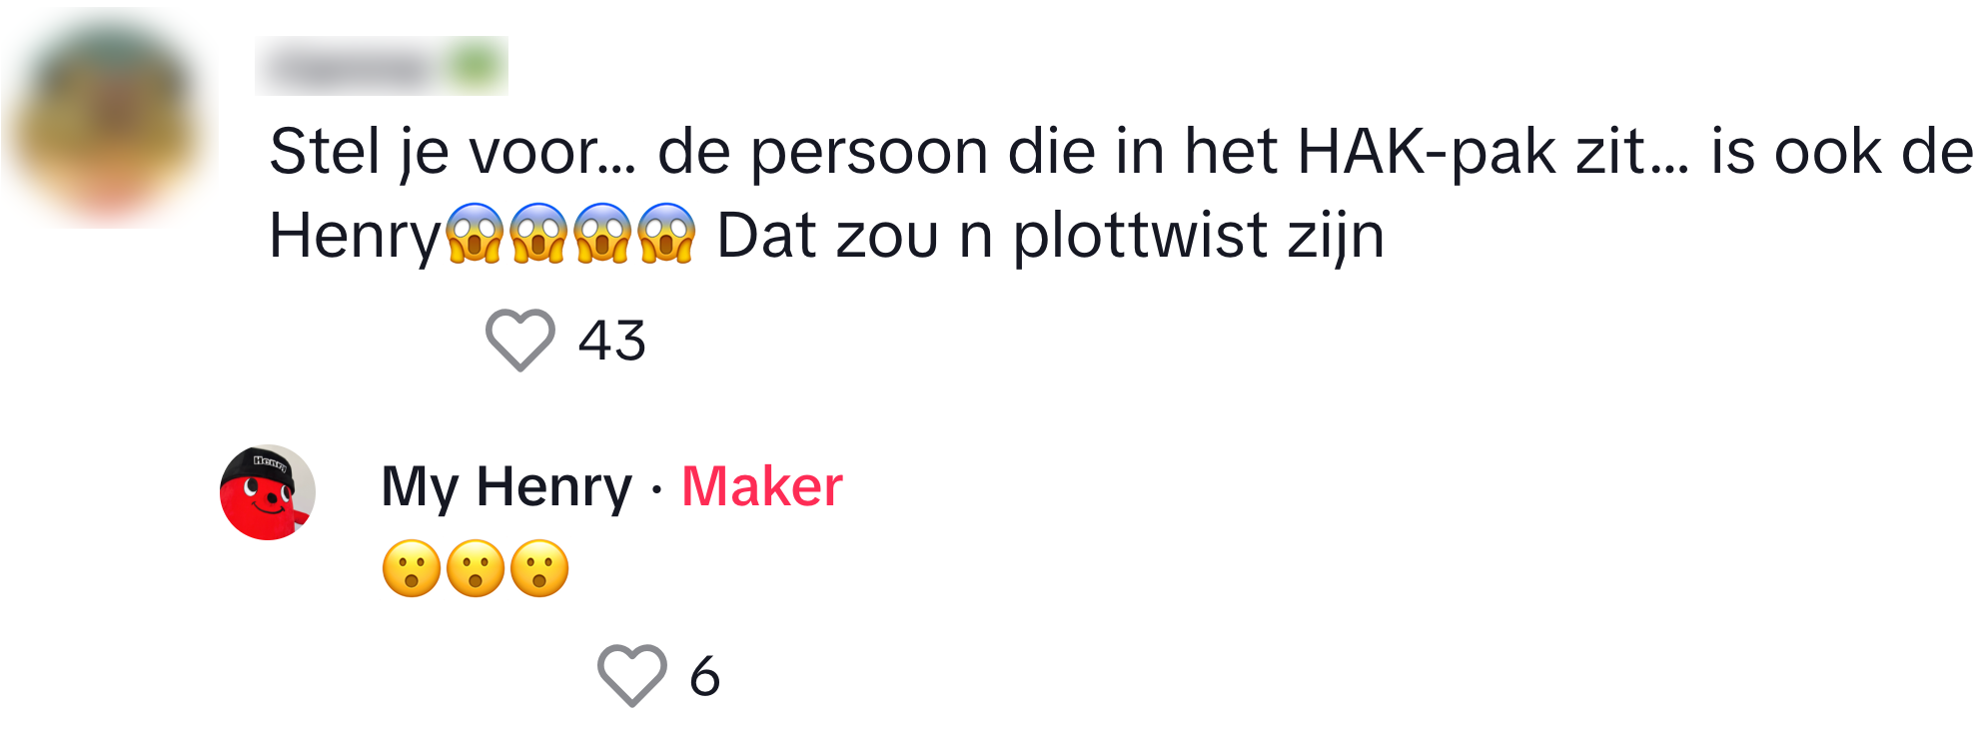Viewport: 1986px width, 735px height.
Task: Click the middle surprised emoji in the reply
Action: [478, 569]
